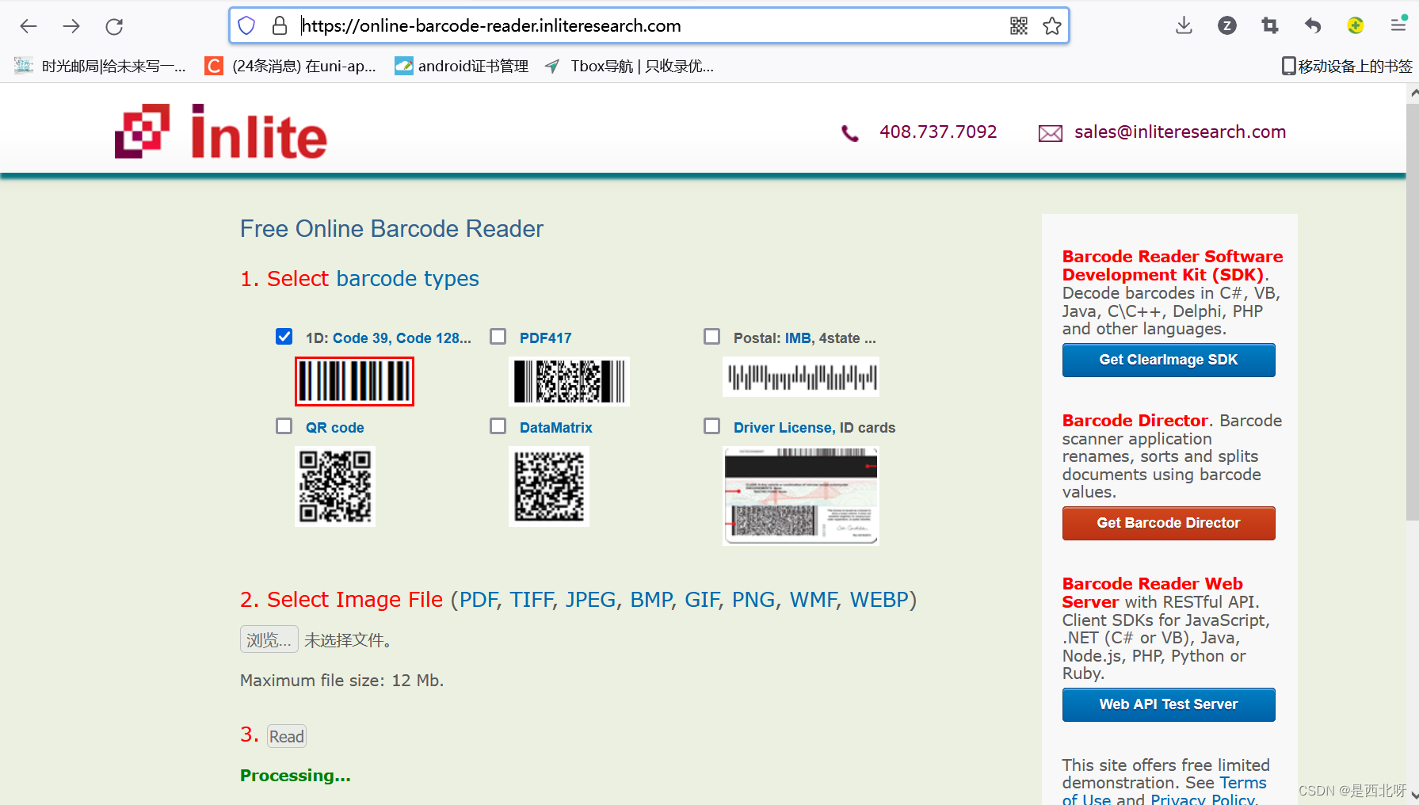Click Get ClearImage SDK button

pyautogui.click(x=1169, y=360)
